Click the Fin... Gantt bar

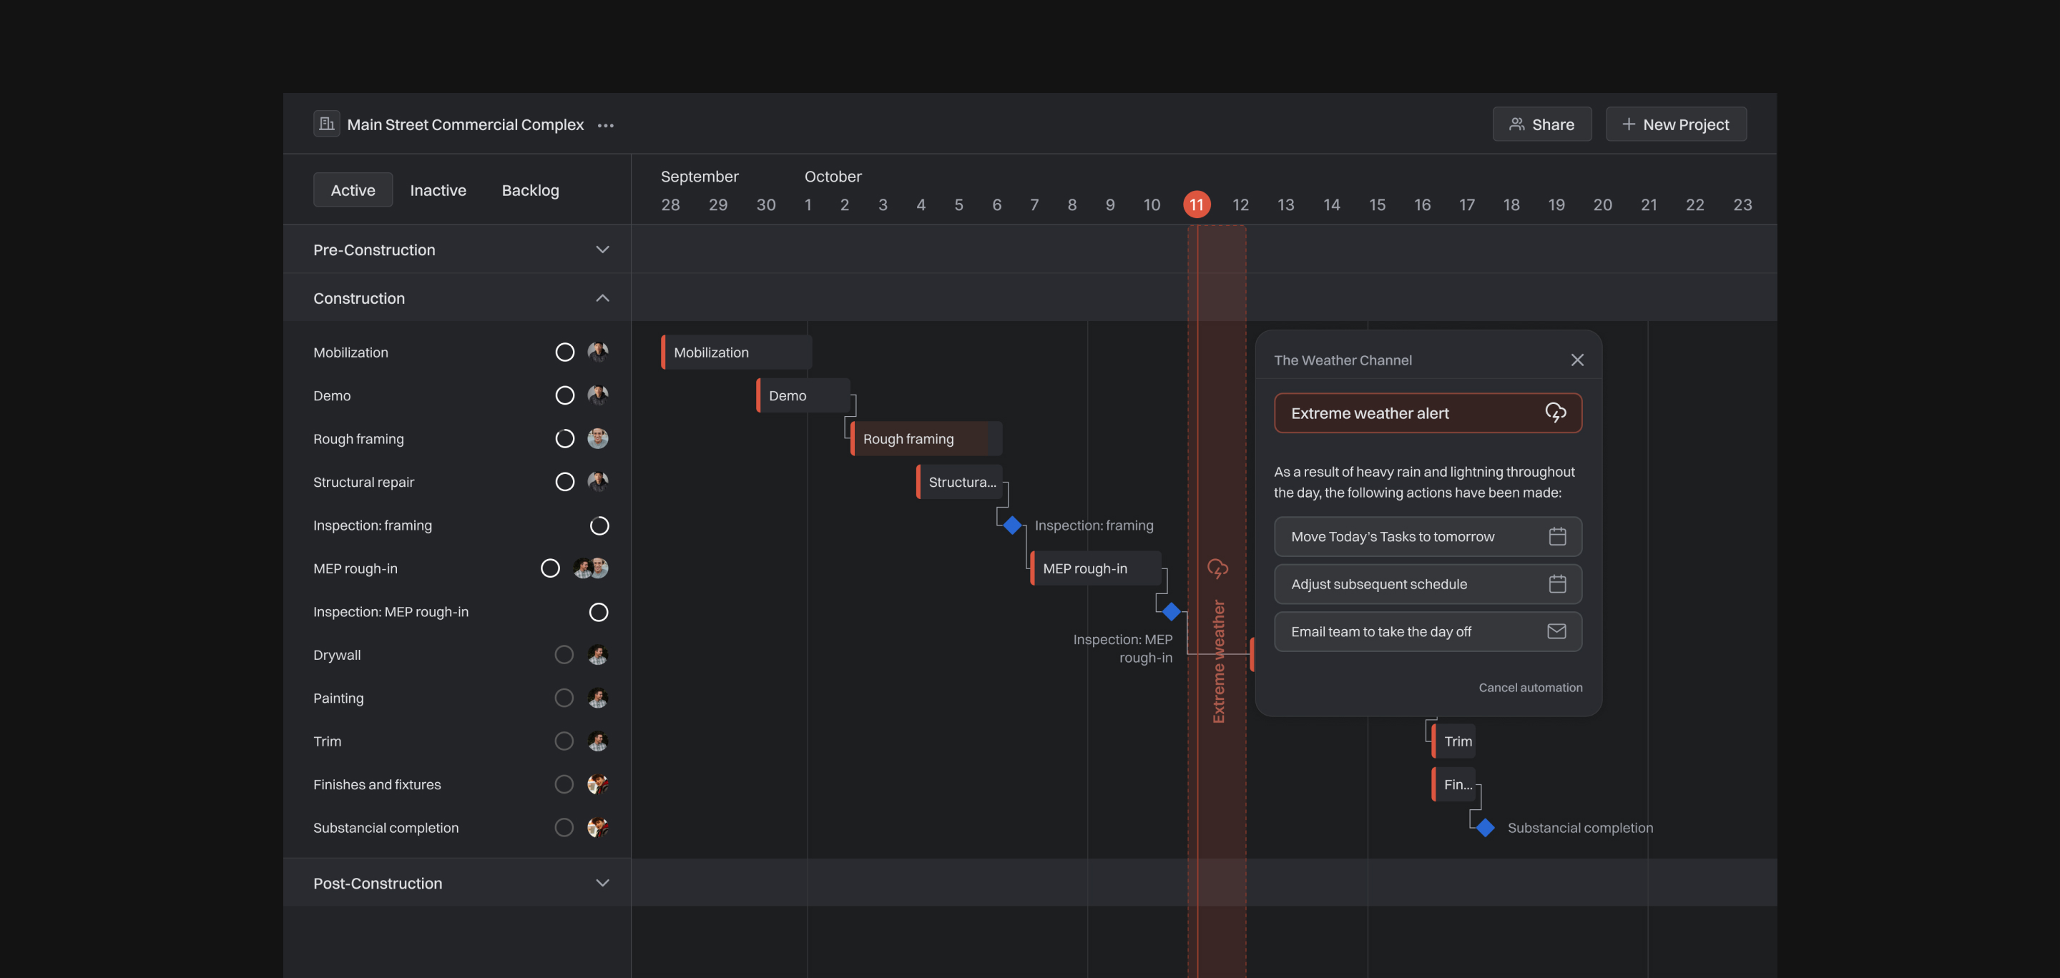click(1454, 784)
